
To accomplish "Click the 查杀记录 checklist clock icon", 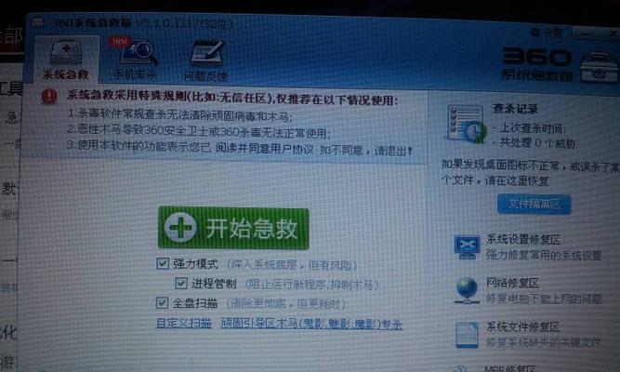I will (467, 124).
